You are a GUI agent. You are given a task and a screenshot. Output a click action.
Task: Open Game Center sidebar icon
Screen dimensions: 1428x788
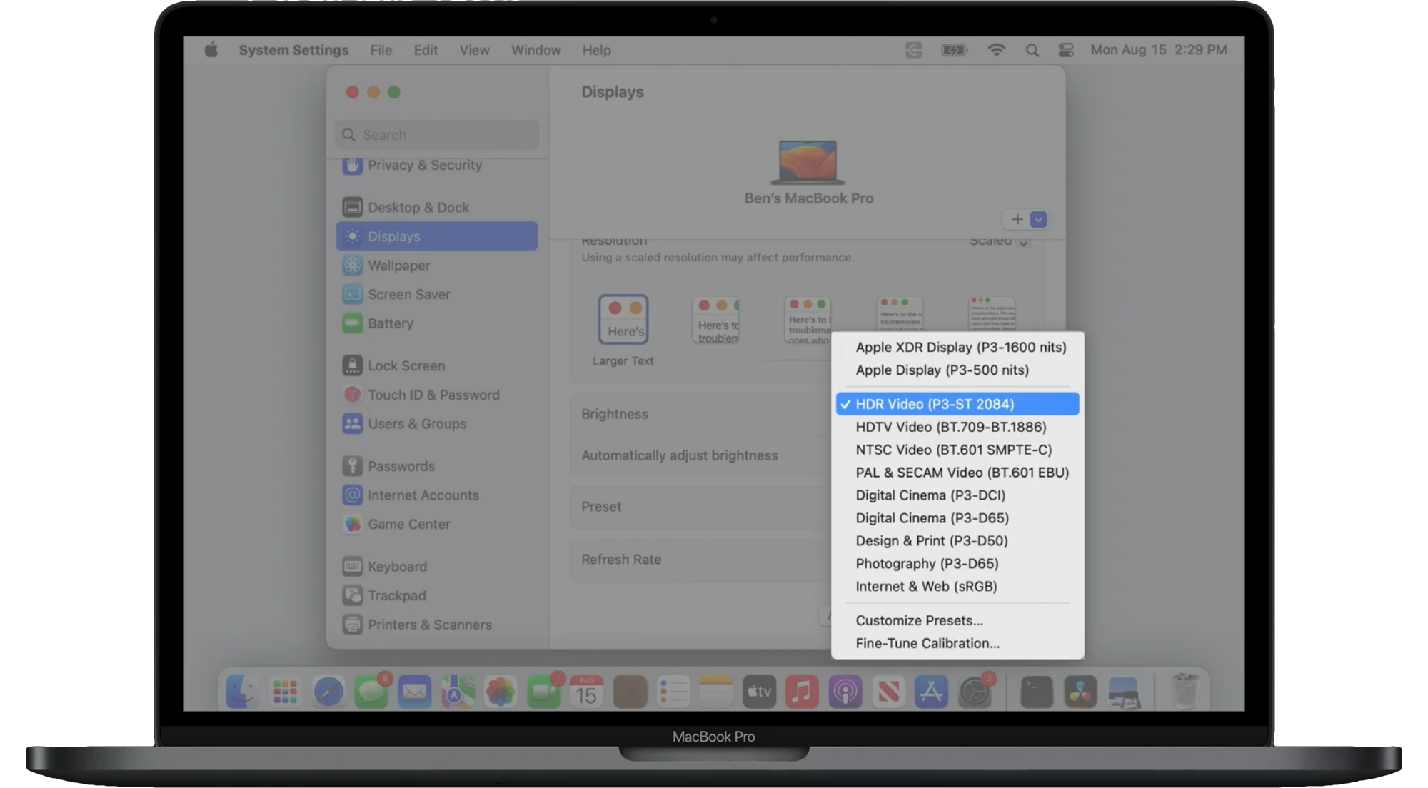(352, 524)
